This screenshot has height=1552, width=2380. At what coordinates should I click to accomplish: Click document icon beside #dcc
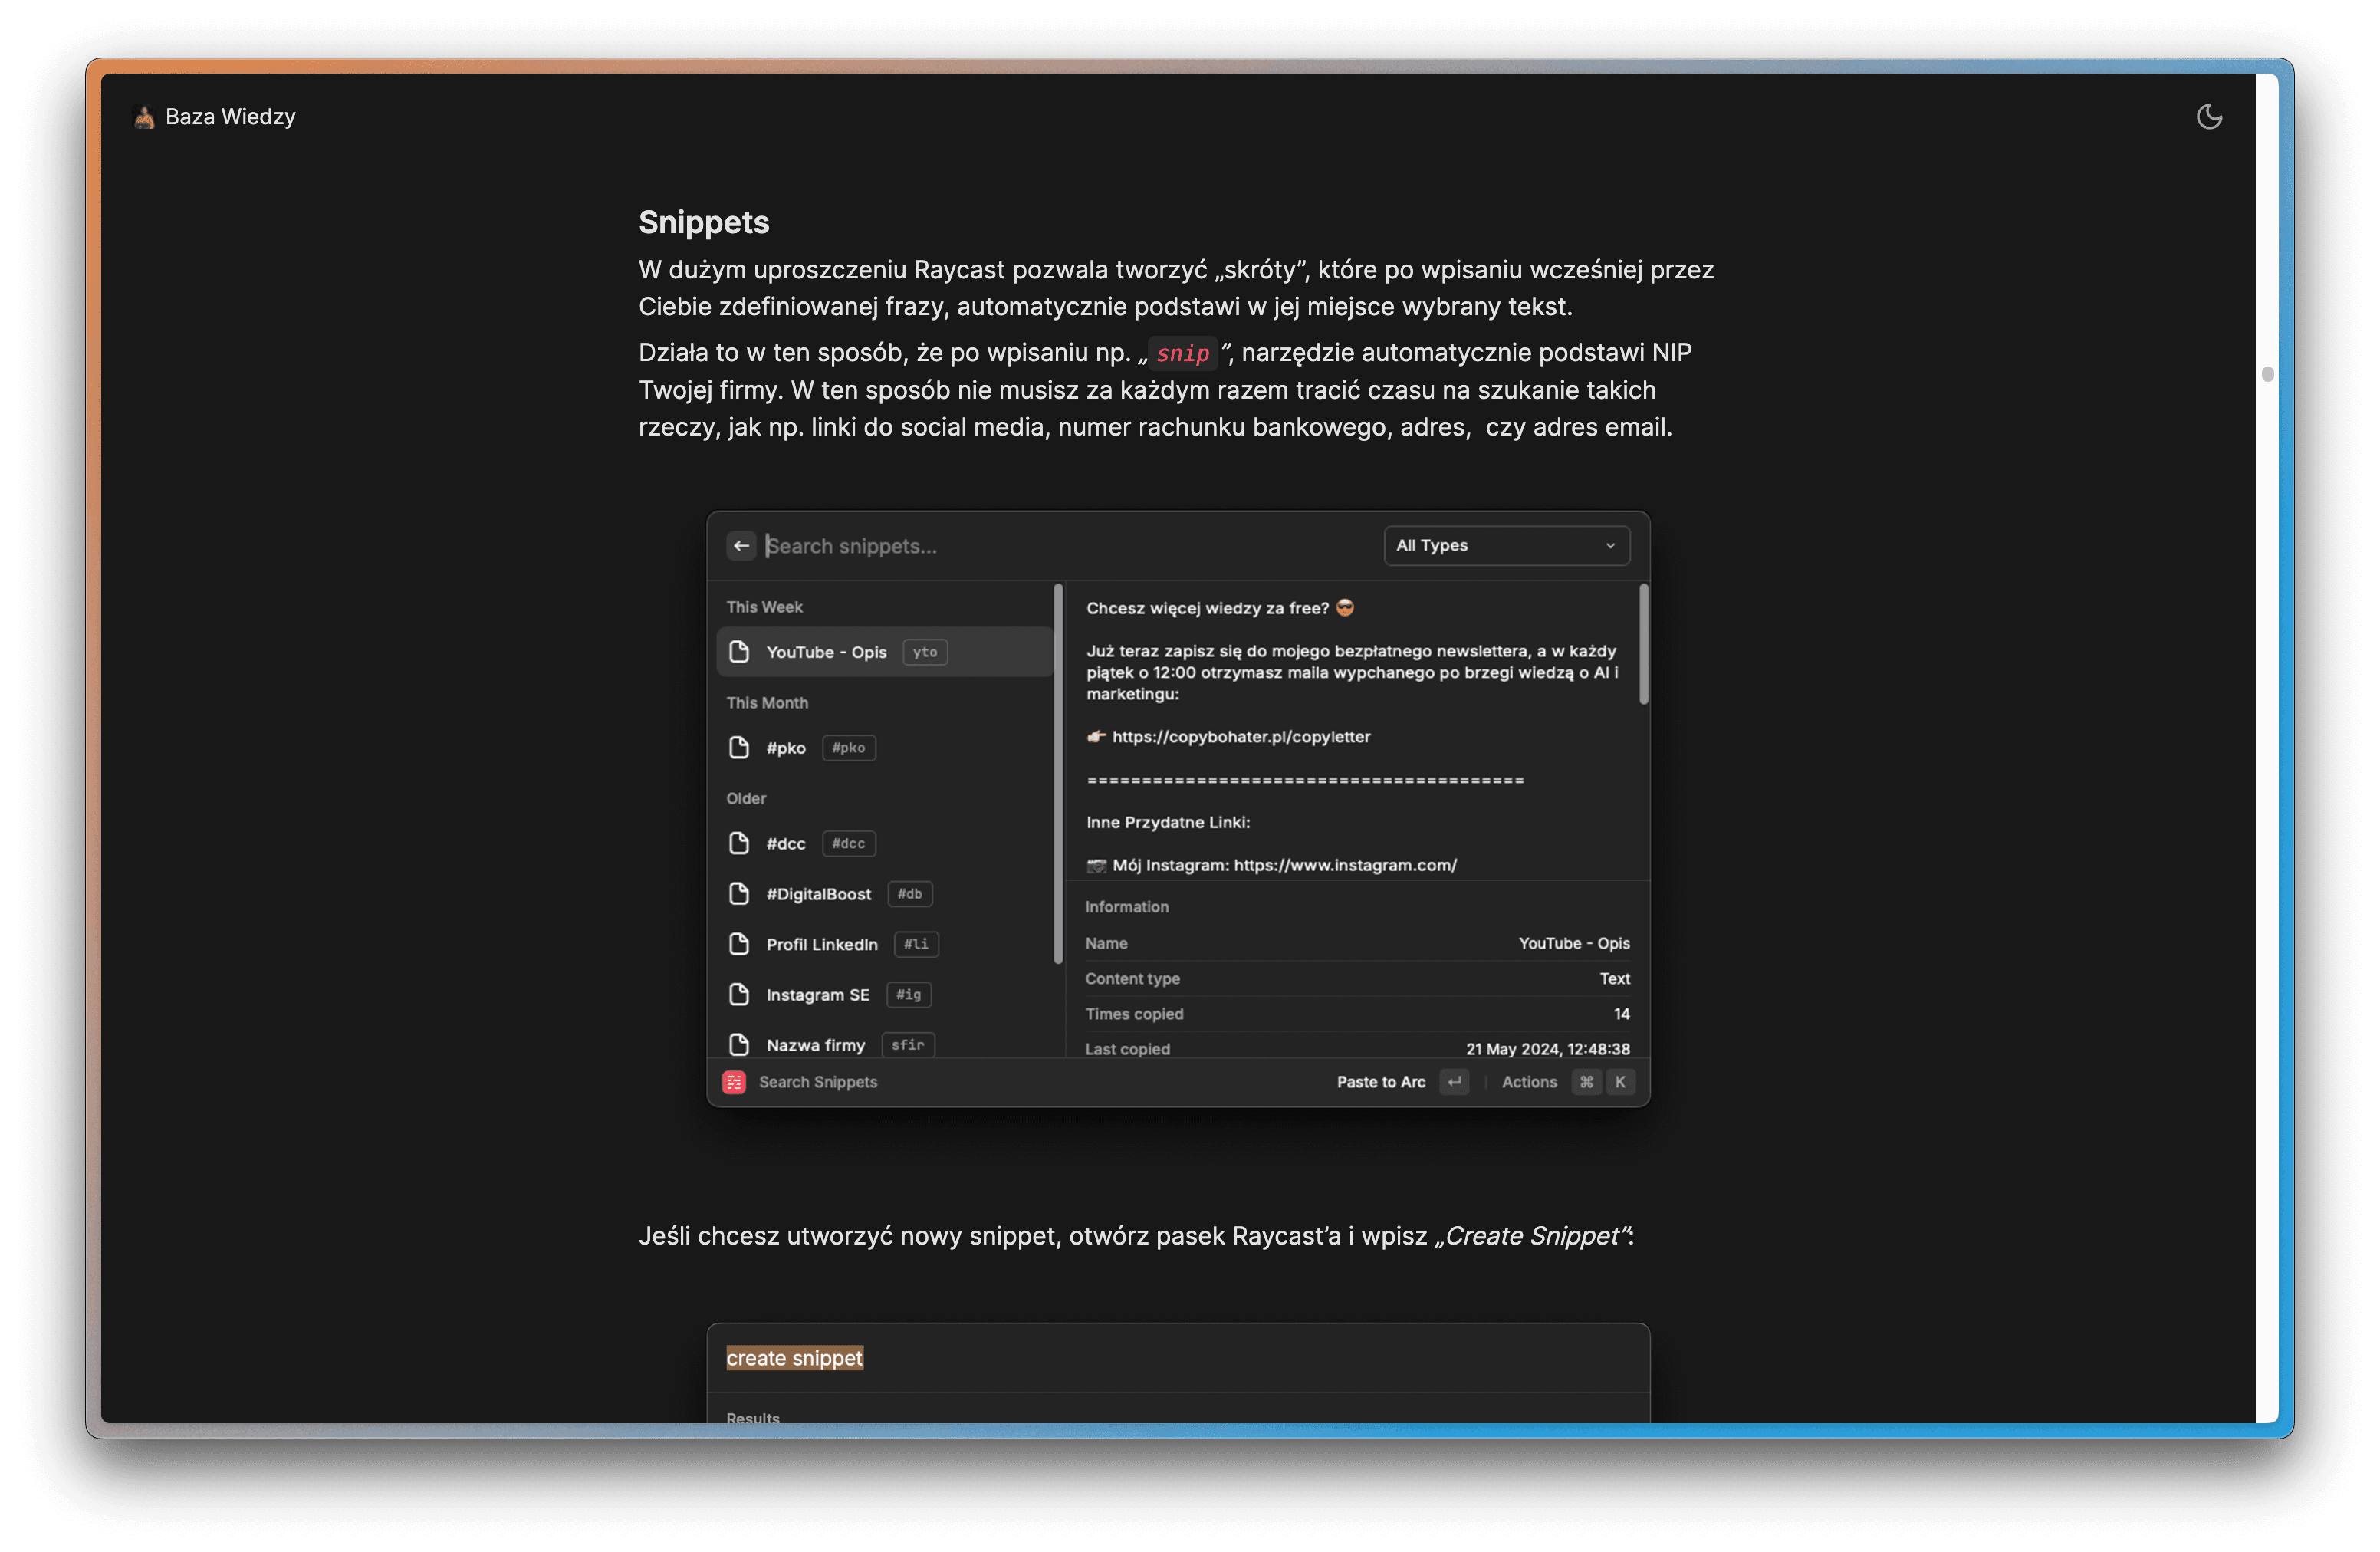[739, 843]
